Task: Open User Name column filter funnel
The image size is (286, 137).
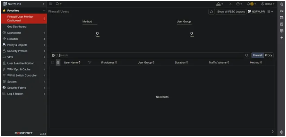Action: coord(89,62)
